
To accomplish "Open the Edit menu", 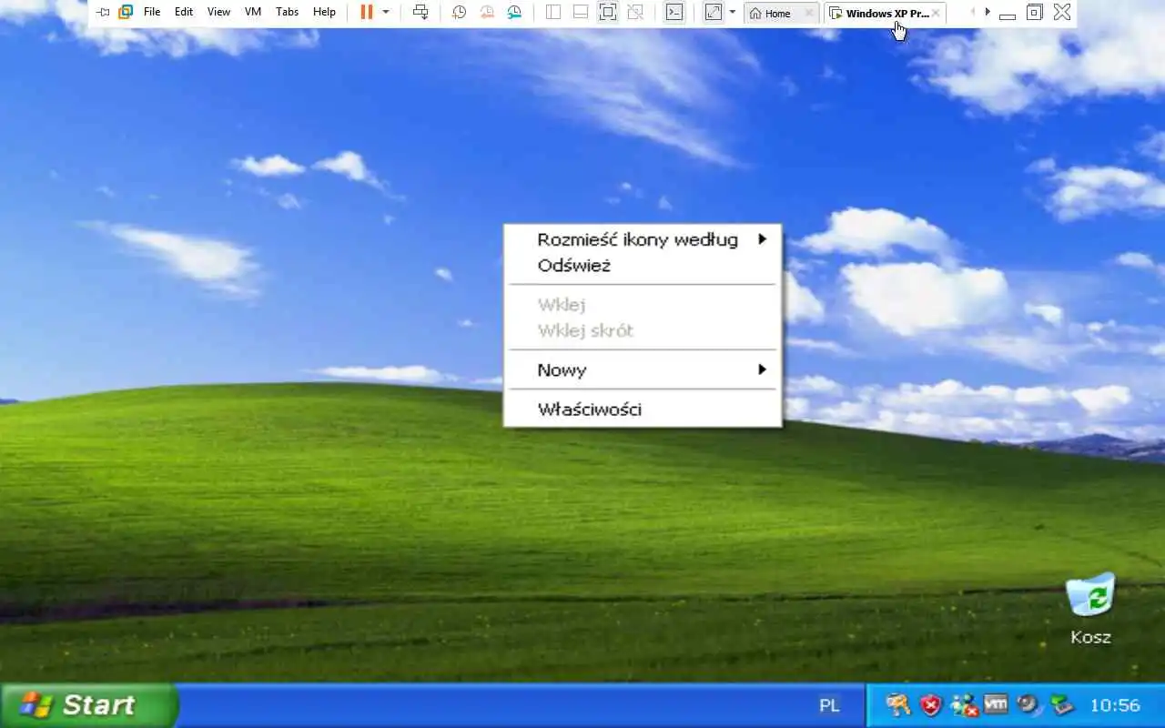I will pos(184,13).
